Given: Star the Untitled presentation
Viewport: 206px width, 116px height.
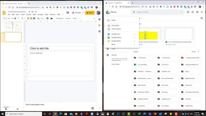Looking at the screenshot, I should coord(29,12).
